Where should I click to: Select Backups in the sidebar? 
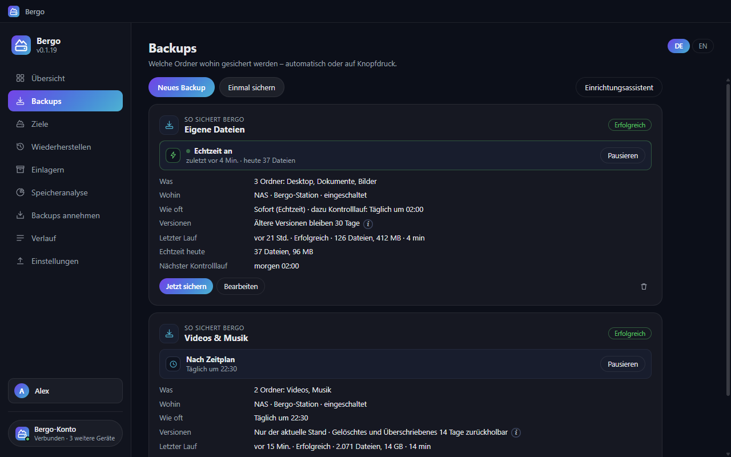click(65, 101)
